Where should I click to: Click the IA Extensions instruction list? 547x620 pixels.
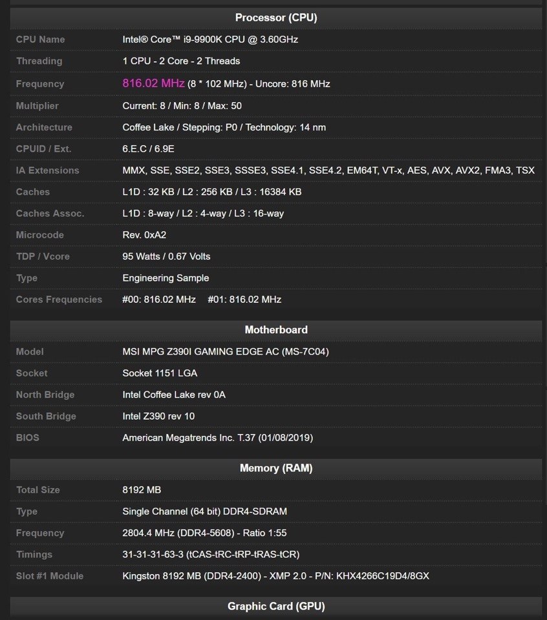pyautogui.click(x=328, y=170)
